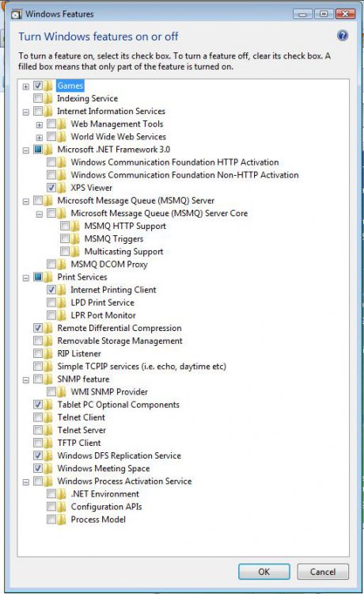Click the Removable Storage Management folder icon
Image resolution: width=364 pixels, height=594 pixels.
(x=48, y=341)
